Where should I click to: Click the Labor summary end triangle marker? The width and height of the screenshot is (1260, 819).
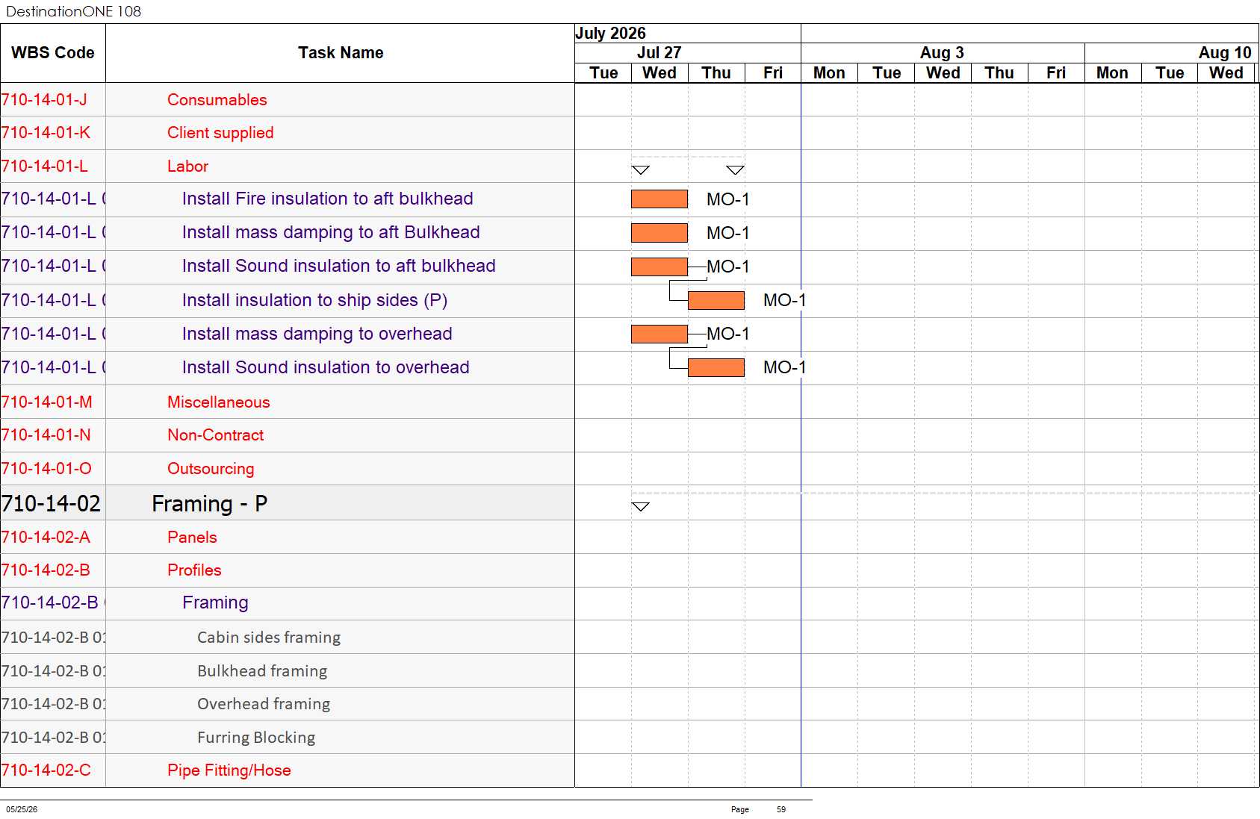pyautogui.click(x=736, y=170)
